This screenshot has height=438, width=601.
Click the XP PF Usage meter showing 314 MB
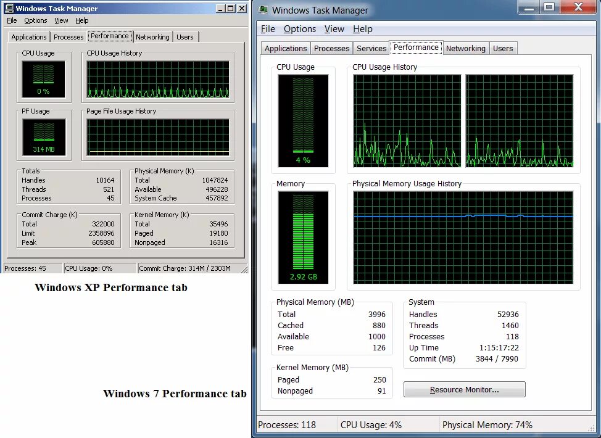click(x=44, y=137)
